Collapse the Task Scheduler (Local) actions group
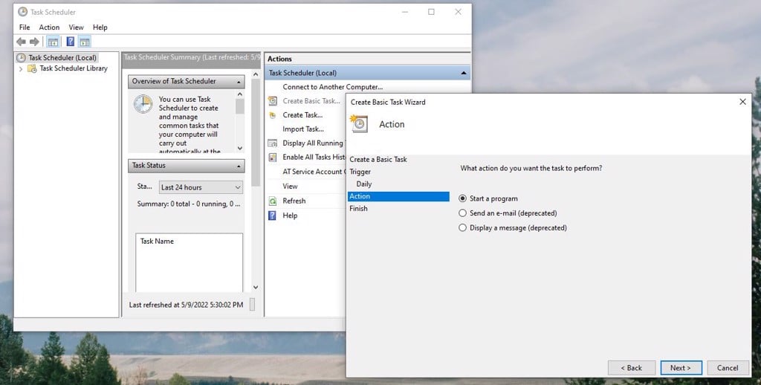The image size is (761, 385). [x=464, y=74]
